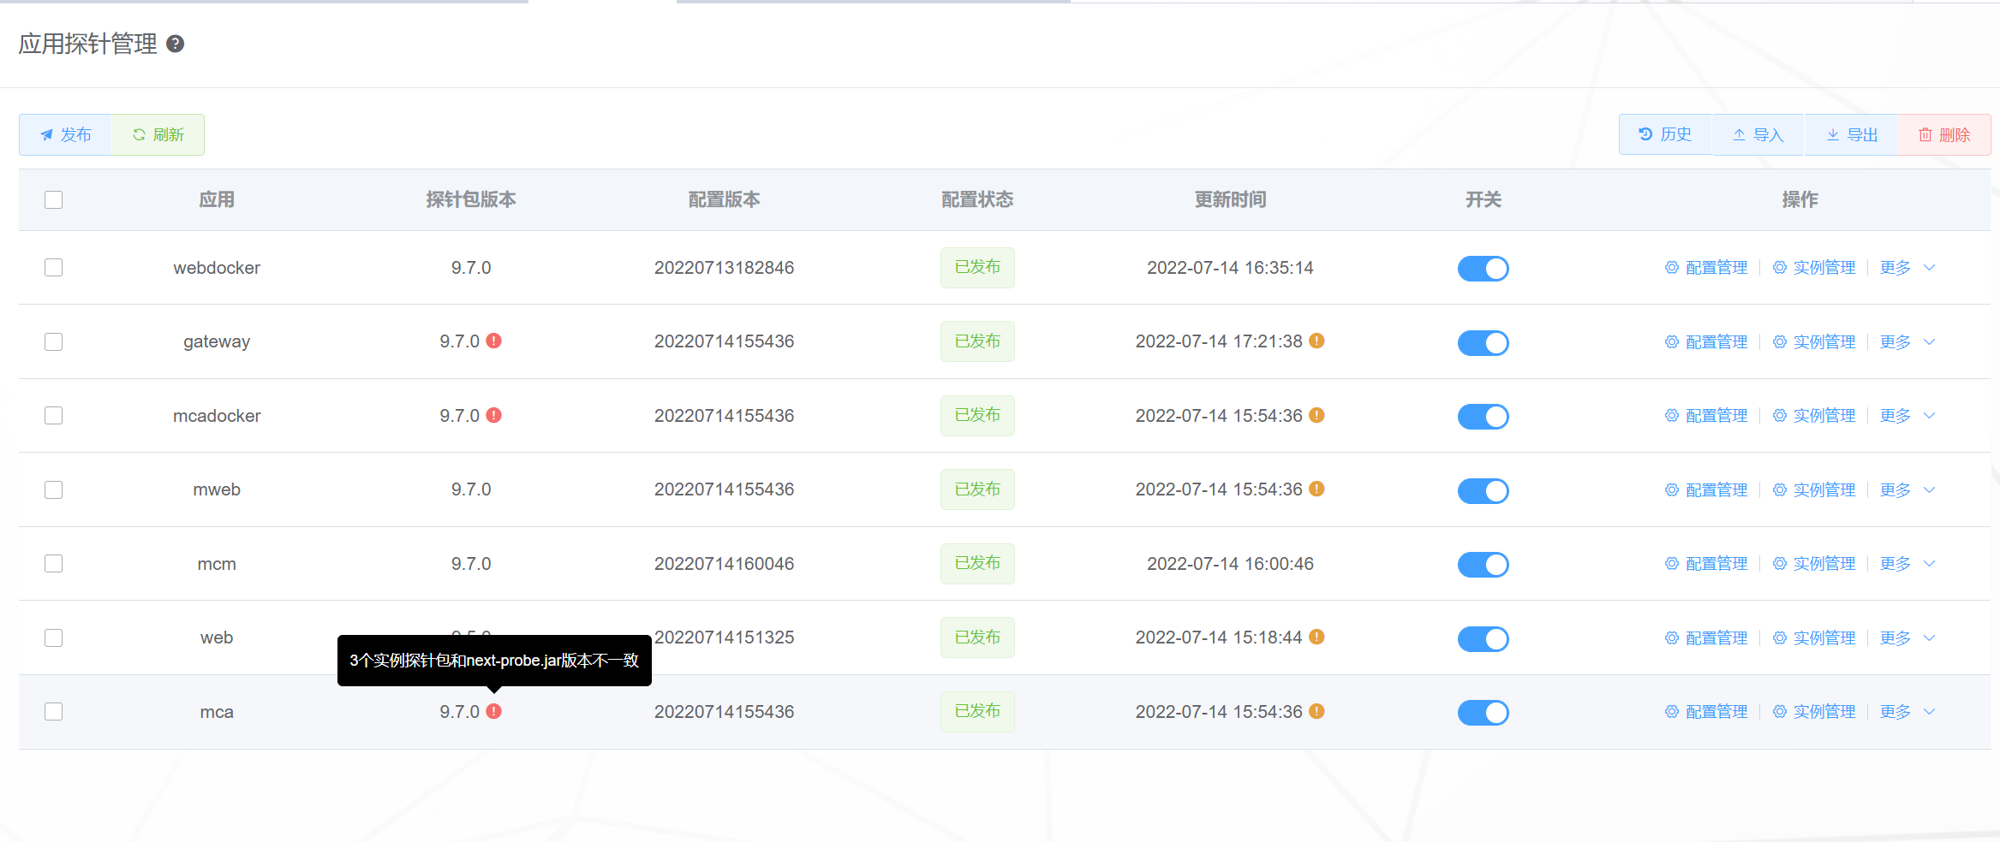Open 配置管理 for gateway
Screen dimensions: 2000x842
[x=1706, y=342]
